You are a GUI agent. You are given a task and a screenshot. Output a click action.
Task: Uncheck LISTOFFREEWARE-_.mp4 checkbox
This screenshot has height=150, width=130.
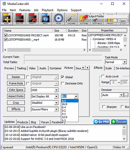coord(6,39)
